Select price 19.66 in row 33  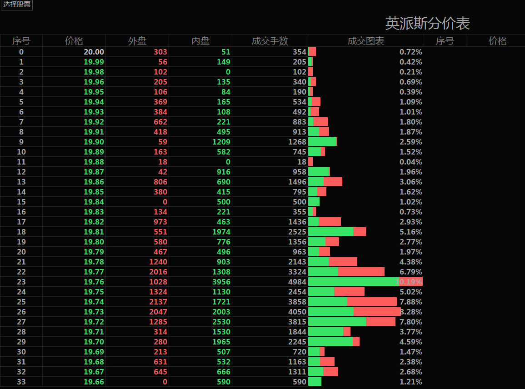(x=94, y=382)
